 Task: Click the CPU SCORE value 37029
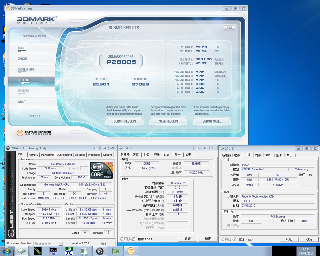tap(140, 84)
